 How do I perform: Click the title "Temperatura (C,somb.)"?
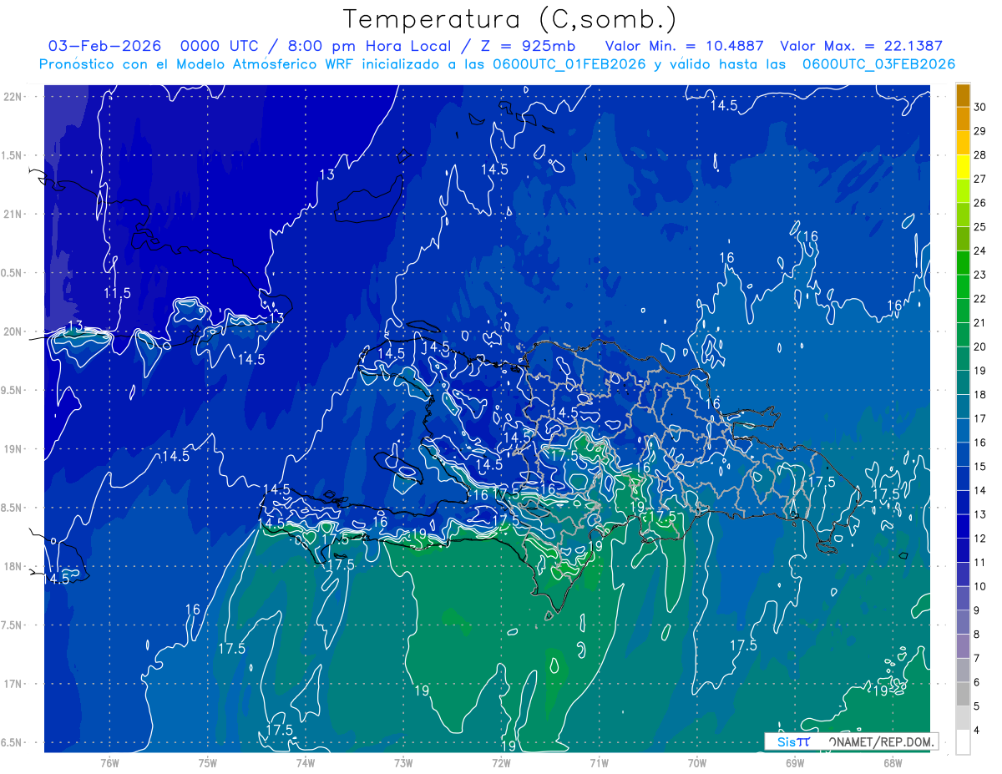(510, 19)
